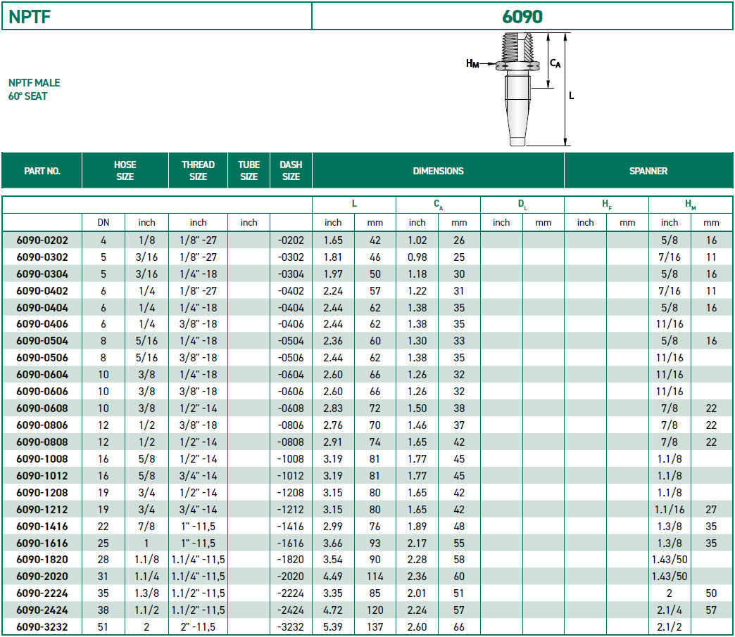
Task: Select part number 6090-3232
Action: point(42,627)
